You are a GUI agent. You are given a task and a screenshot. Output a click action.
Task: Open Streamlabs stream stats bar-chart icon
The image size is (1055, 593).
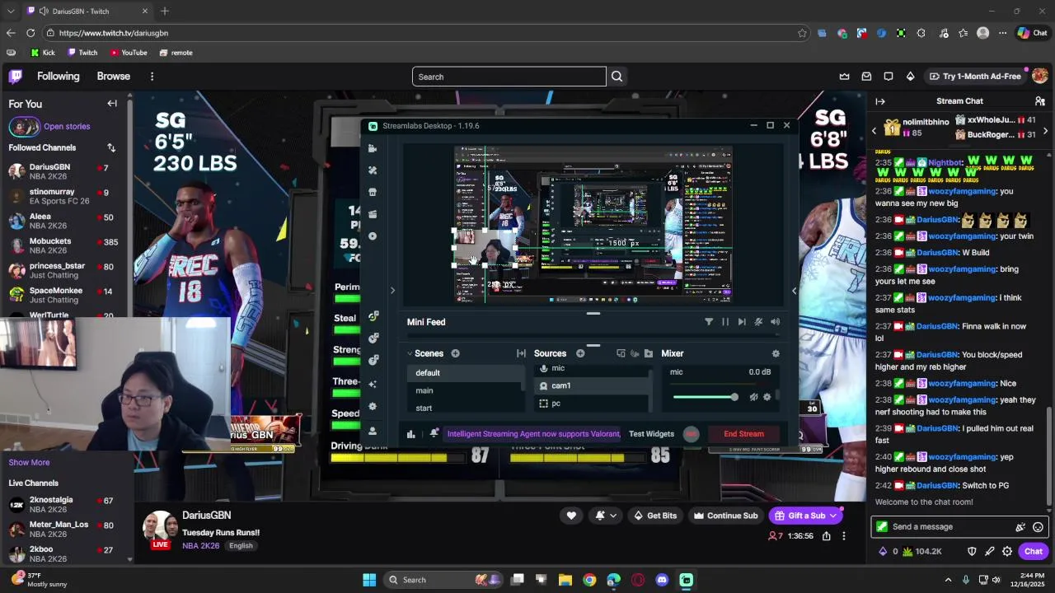pyautogui.click(x=410, y=434)
